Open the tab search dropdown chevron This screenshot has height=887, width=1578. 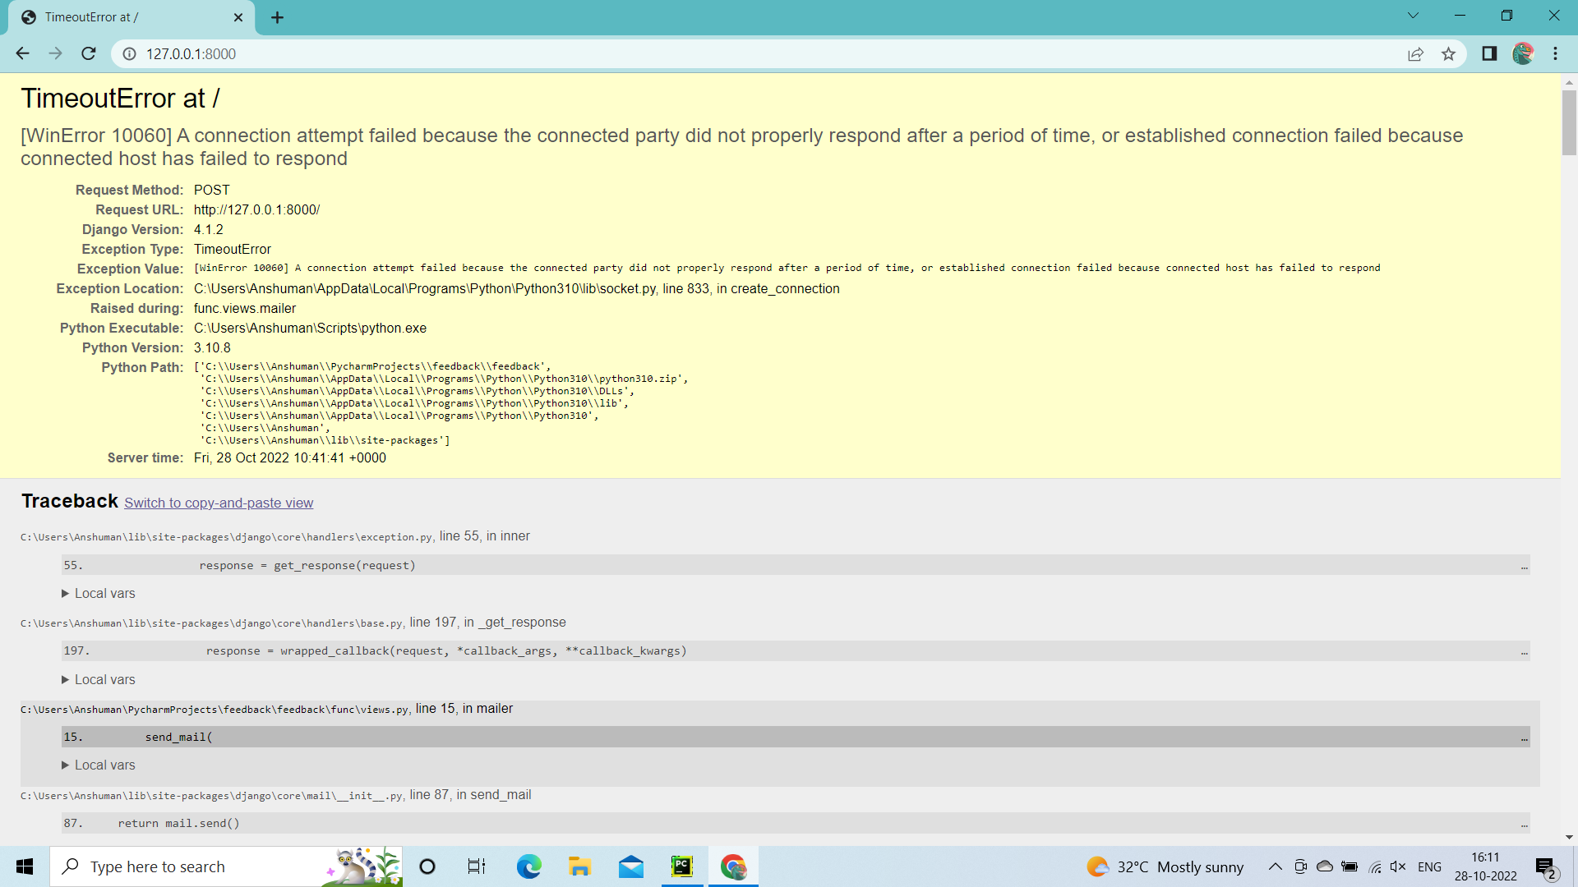pyautogui.click(x=1413, y=16)
